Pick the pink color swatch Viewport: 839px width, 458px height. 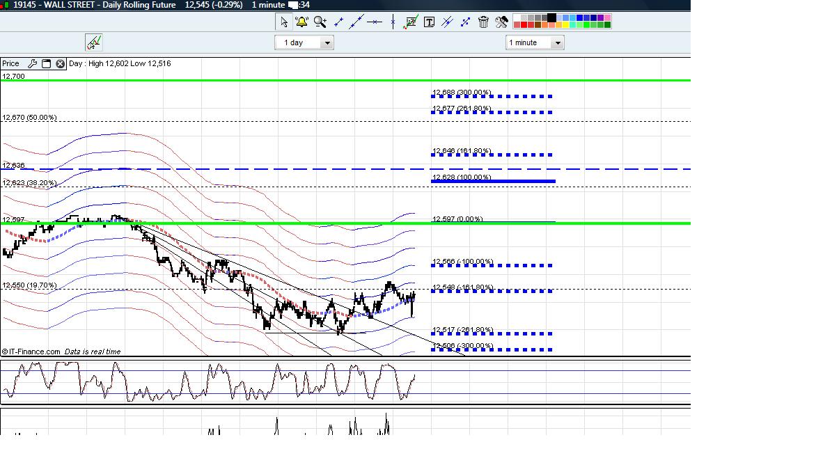(x=607, y=17)
